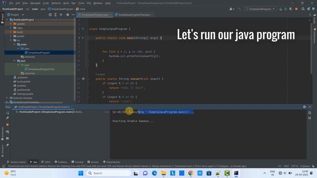Click the gutter icon beside convert method
This screenshot has height=178, width=317.
point(83,79)
